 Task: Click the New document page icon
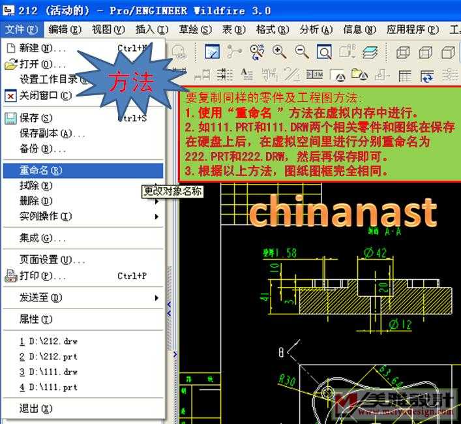[x=11, y=48]
